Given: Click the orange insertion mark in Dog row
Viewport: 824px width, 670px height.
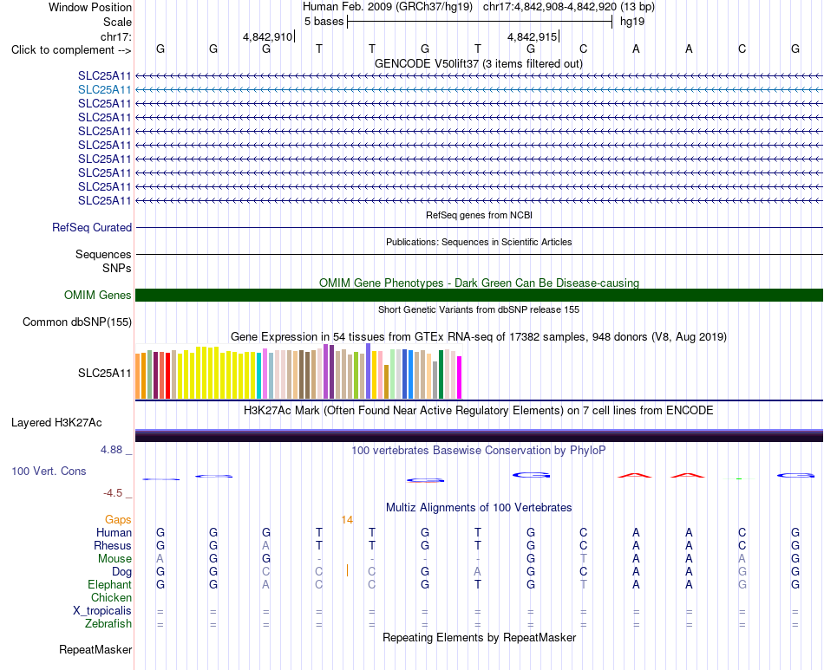Looking at the screenshot, I should pyautogui.click(x=347, y=570).
